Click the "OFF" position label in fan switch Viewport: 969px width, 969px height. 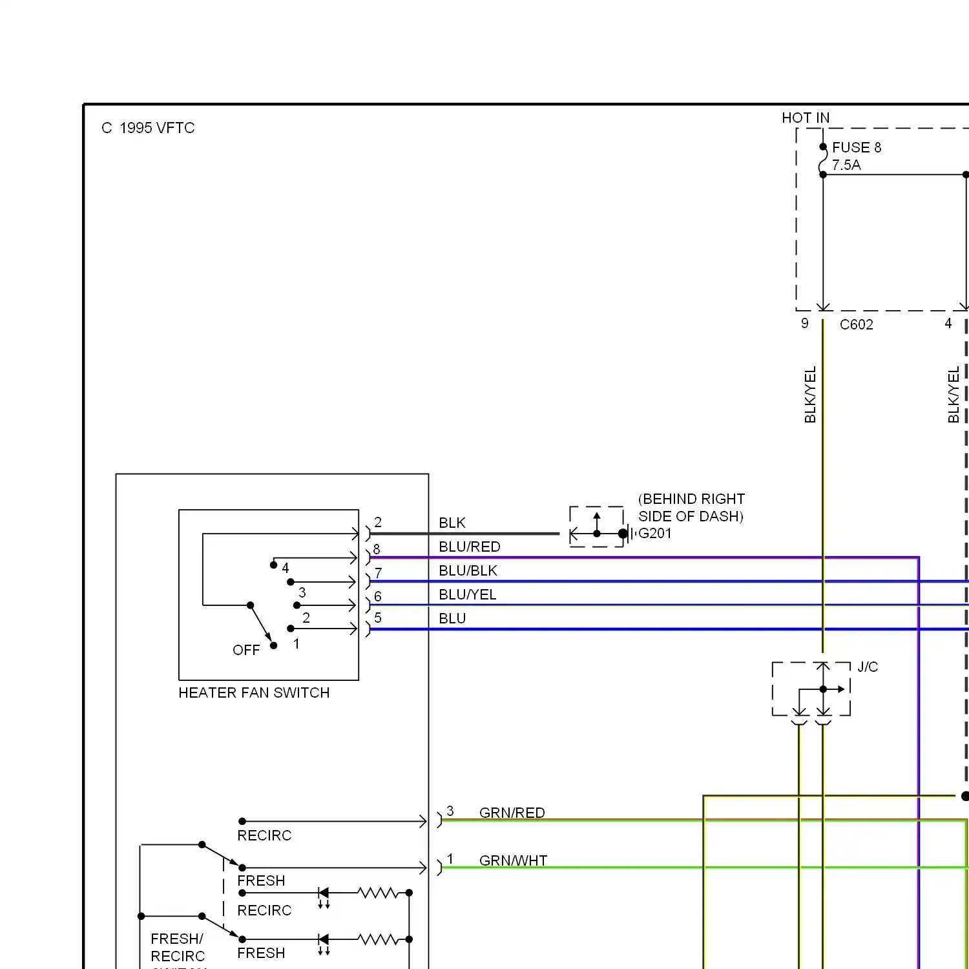click(x=246, y=650)
